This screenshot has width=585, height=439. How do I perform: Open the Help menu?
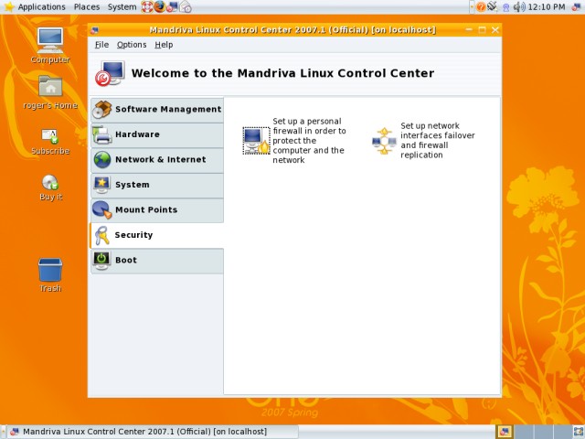point(164,45)
